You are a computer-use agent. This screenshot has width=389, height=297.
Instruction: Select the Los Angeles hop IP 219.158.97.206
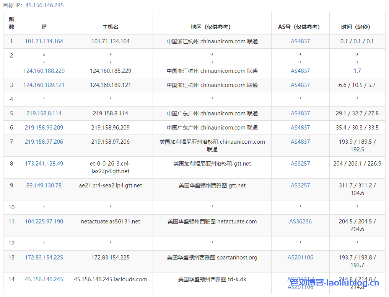(44, 141)
